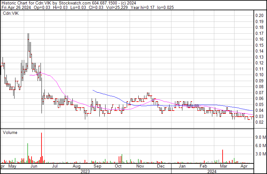The width and height of the screenshot is (267, 174).
Task: Click the Volume panel label
Action: 10,132
